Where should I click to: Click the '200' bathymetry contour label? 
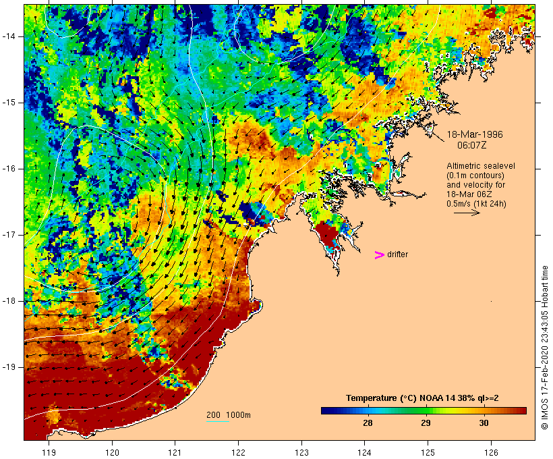point(213,415)
